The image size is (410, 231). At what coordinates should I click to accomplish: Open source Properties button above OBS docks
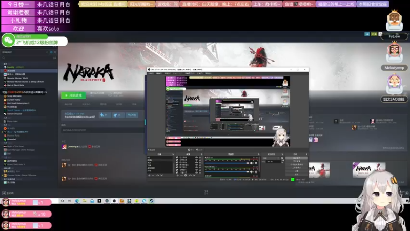[191, 150]
